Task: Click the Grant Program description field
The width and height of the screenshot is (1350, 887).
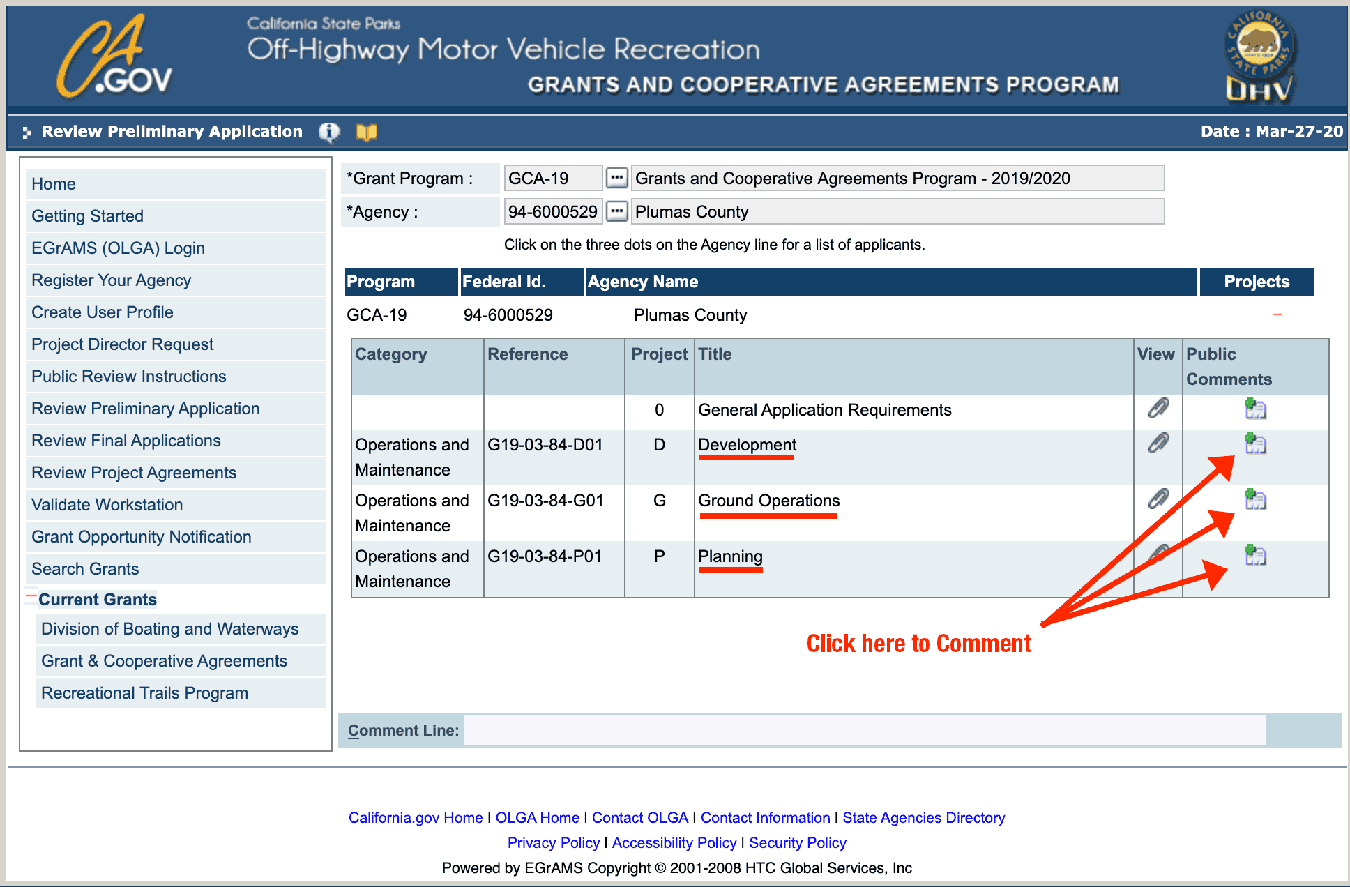Action: coord(897,178)
